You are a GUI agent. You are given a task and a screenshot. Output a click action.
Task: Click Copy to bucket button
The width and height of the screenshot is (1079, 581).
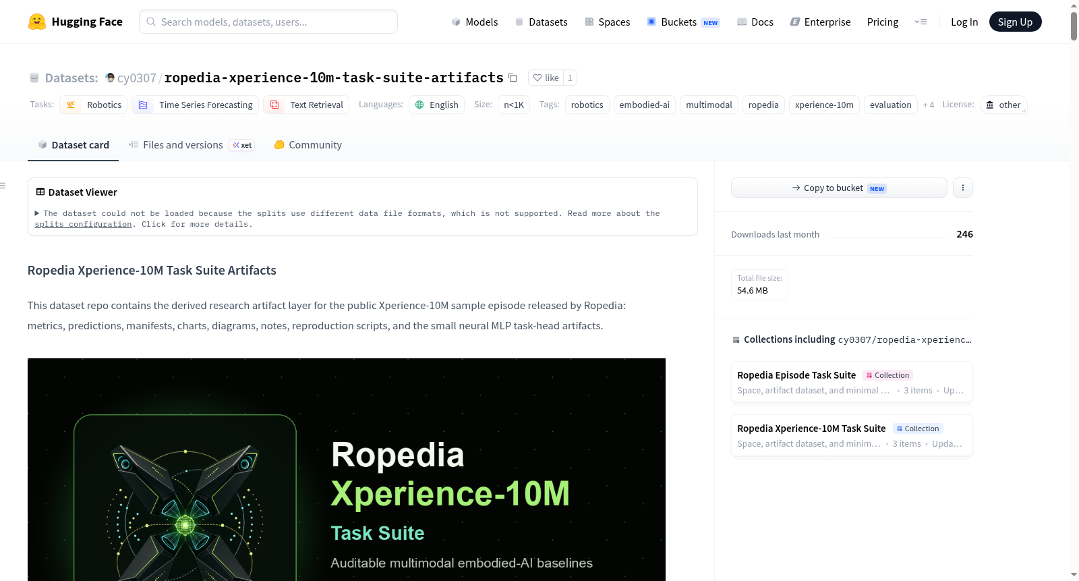point(839,188)
